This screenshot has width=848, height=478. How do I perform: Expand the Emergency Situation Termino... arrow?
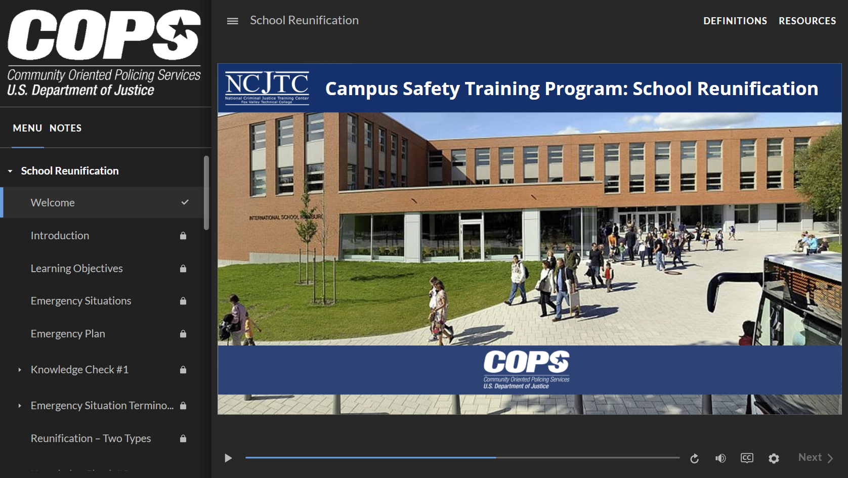20,406
